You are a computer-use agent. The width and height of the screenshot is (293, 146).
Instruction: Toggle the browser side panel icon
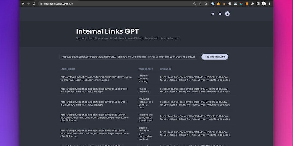click(x=258, y=3)
